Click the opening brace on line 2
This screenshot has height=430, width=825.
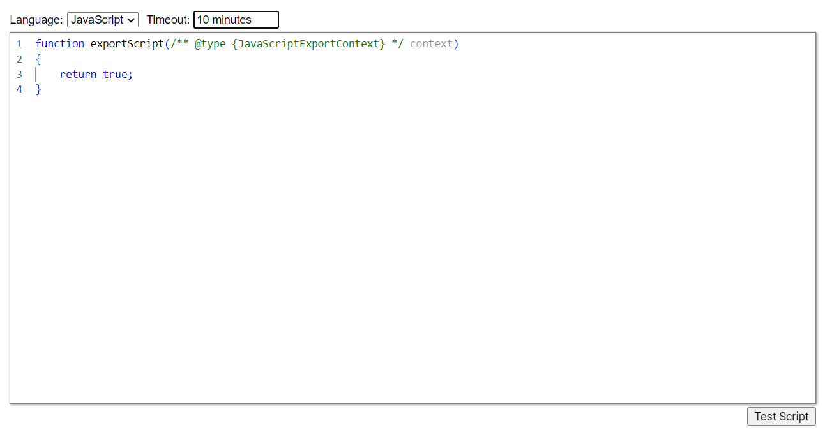click(38, 59)
